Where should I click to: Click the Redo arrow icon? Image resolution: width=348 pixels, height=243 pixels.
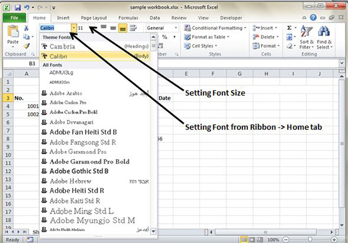click(40, 7)
